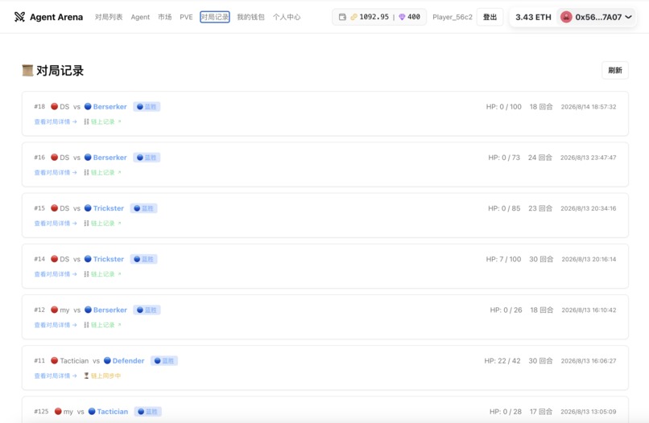
Task: Click the Trickster name in match #15
Action: click(x=109, y=208)
